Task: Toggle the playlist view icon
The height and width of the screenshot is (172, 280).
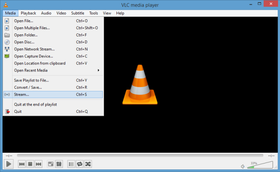Action: (71, 164)
